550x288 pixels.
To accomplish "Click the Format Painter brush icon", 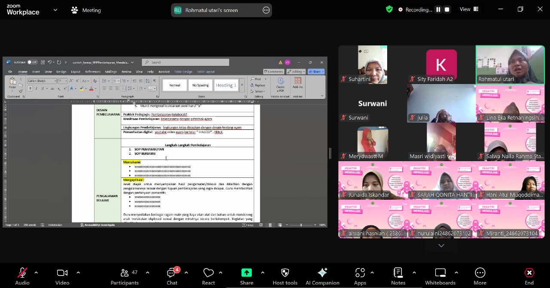I will point(21,91).
